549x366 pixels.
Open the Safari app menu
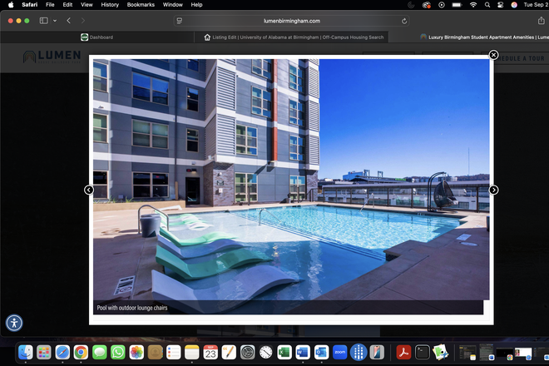29,4
